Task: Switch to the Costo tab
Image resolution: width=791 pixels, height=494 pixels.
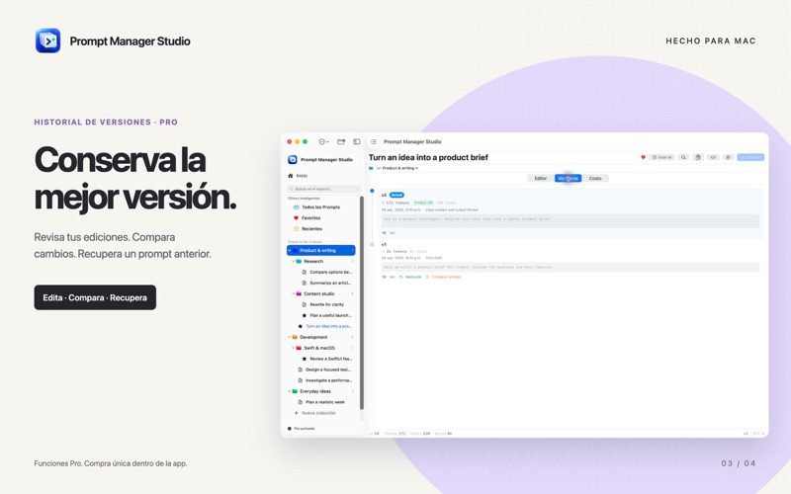Action: 595,179
